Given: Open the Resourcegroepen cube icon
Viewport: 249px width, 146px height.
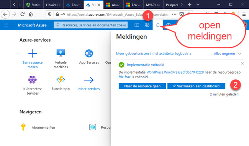Looking at the screenshot, I should coord(93,127).
